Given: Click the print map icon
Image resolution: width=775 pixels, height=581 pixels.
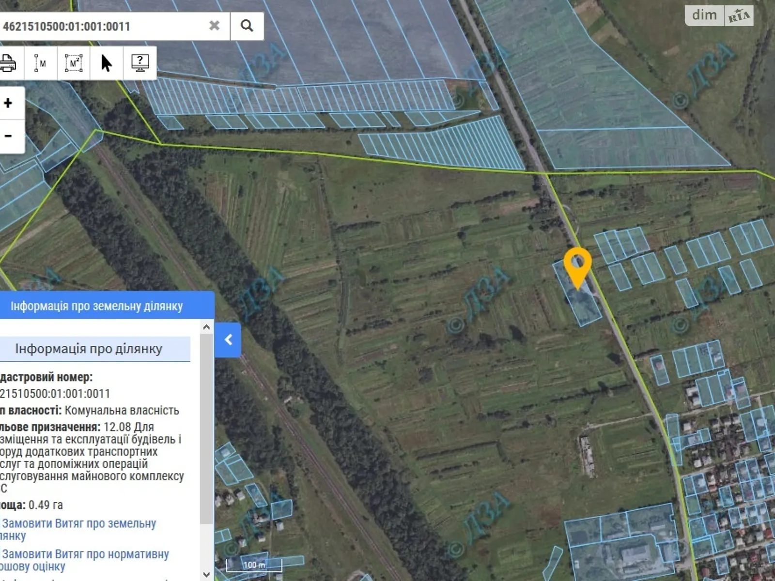Looking at the screenshot, I should [x=8, y=63].
